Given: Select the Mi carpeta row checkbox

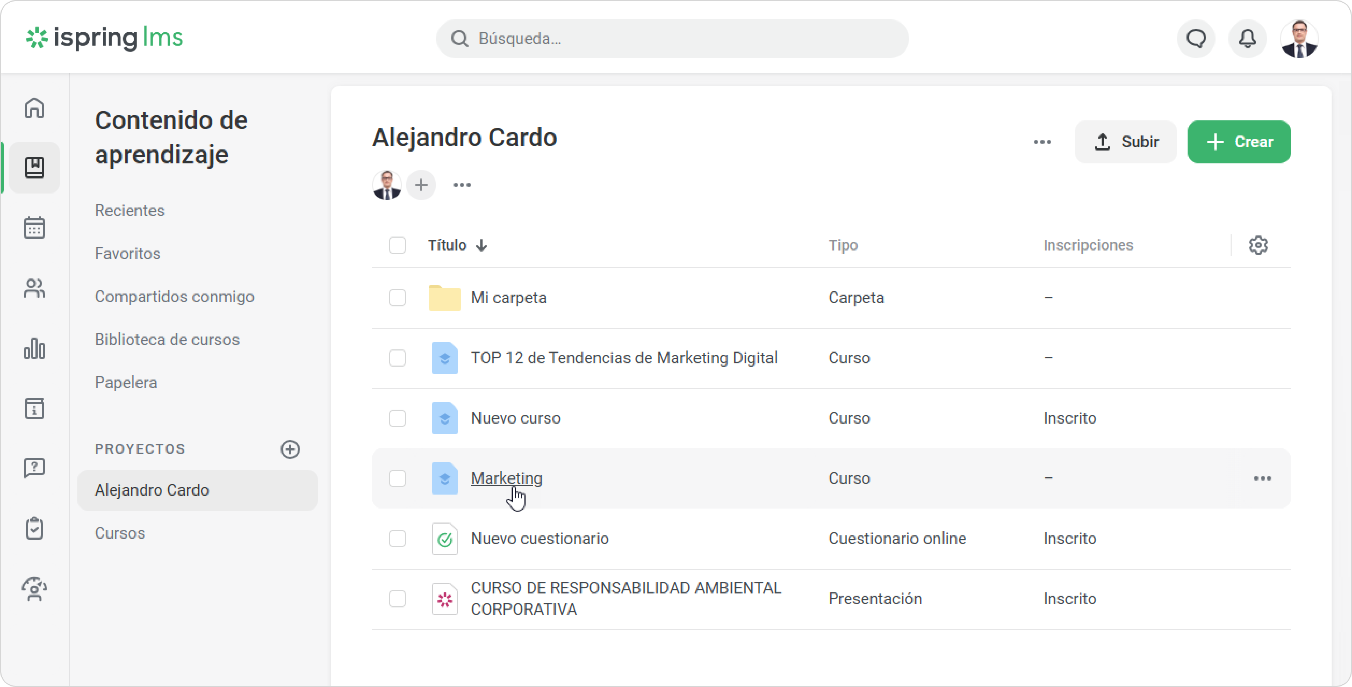Looking at the screenshot, I should (397, 298).
